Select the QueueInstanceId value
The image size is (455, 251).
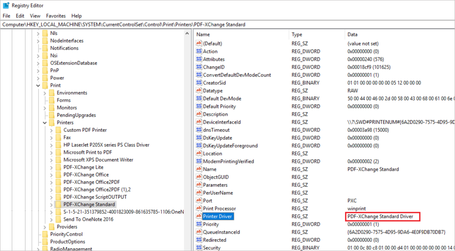pyautogui.click(x=221, y=232)
